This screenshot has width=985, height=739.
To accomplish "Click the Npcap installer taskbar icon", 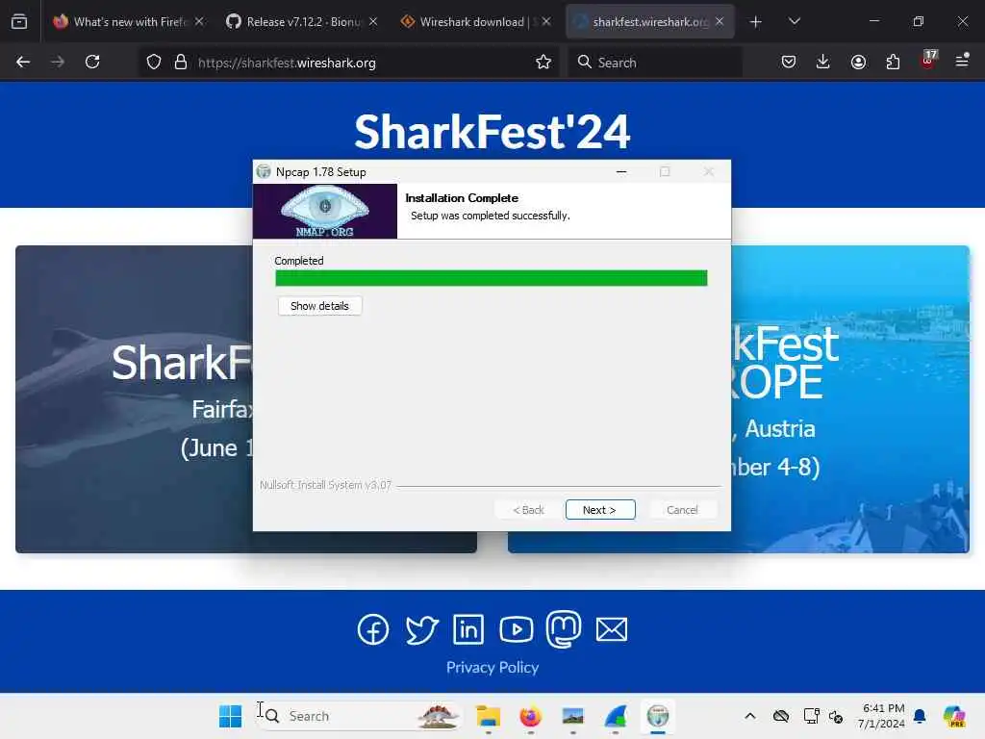I will [658, 716].
